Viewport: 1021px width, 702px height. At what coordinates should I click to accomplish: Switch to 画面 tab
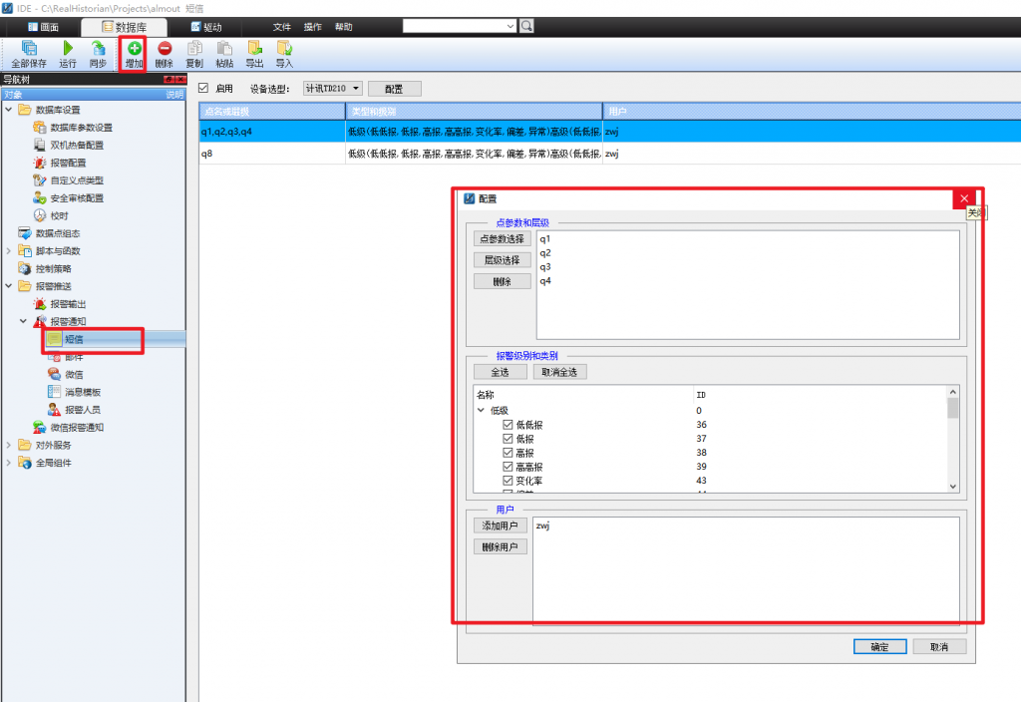coord(43,27)
